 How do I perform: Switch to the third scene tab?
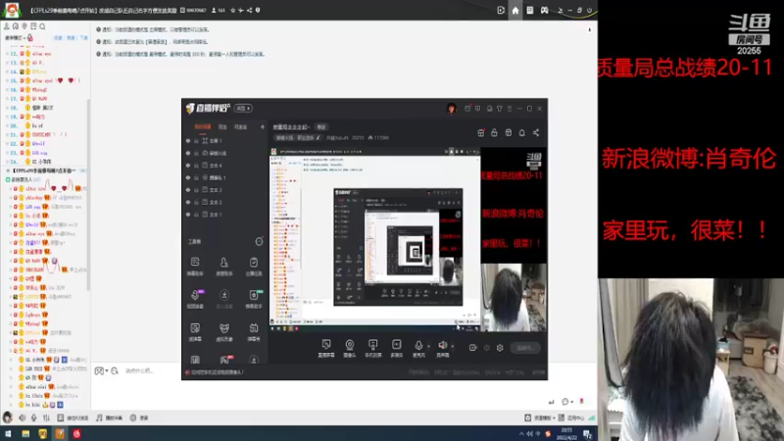(240, 127)
